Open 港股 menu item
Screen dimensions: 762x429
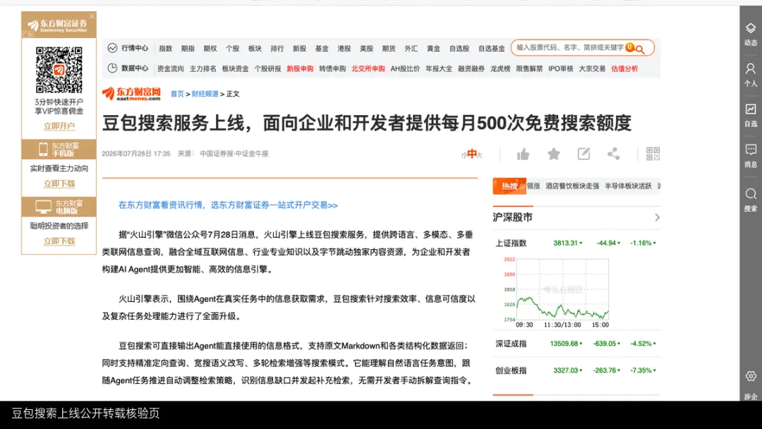tap(344, 48)
